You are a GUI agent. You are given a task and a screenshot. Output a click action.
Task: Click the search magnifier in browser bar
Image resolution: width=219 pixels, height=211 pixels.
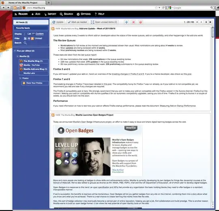[212, 8]
